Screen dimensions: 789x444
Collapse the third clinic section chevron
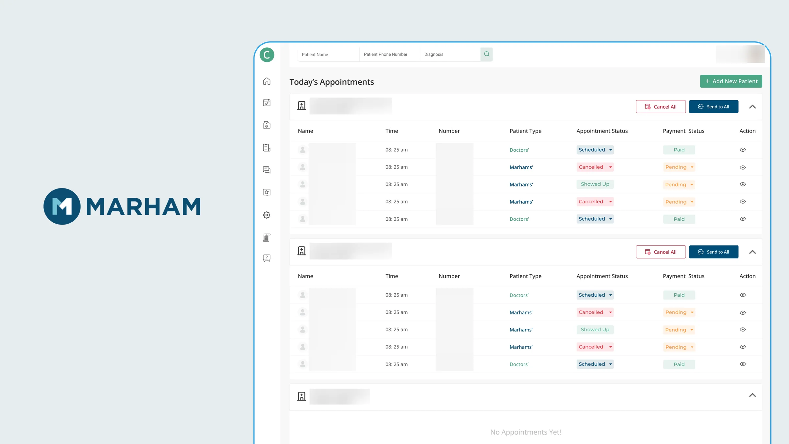pos(753,395)
